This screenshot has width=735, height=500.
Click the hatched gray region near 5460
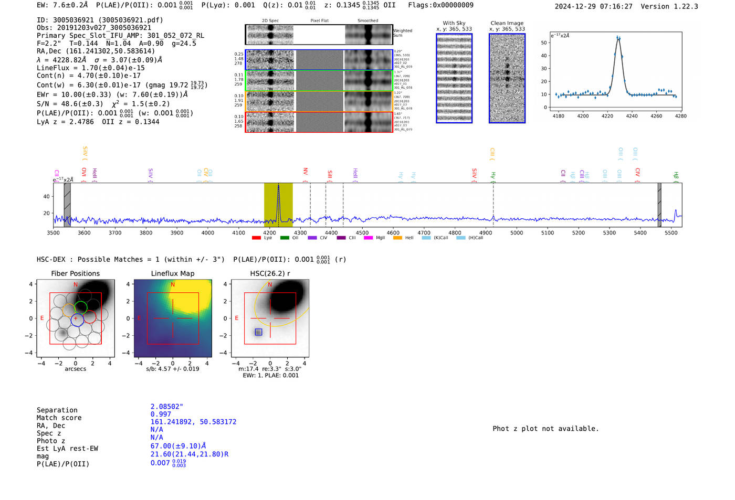pos(659,205)
